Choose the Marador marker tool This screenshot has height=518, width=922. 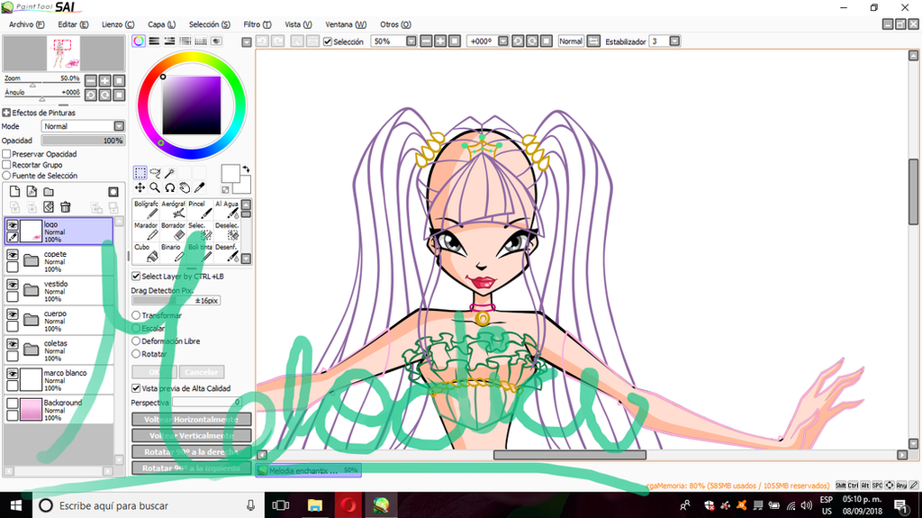tap(146, 232)
